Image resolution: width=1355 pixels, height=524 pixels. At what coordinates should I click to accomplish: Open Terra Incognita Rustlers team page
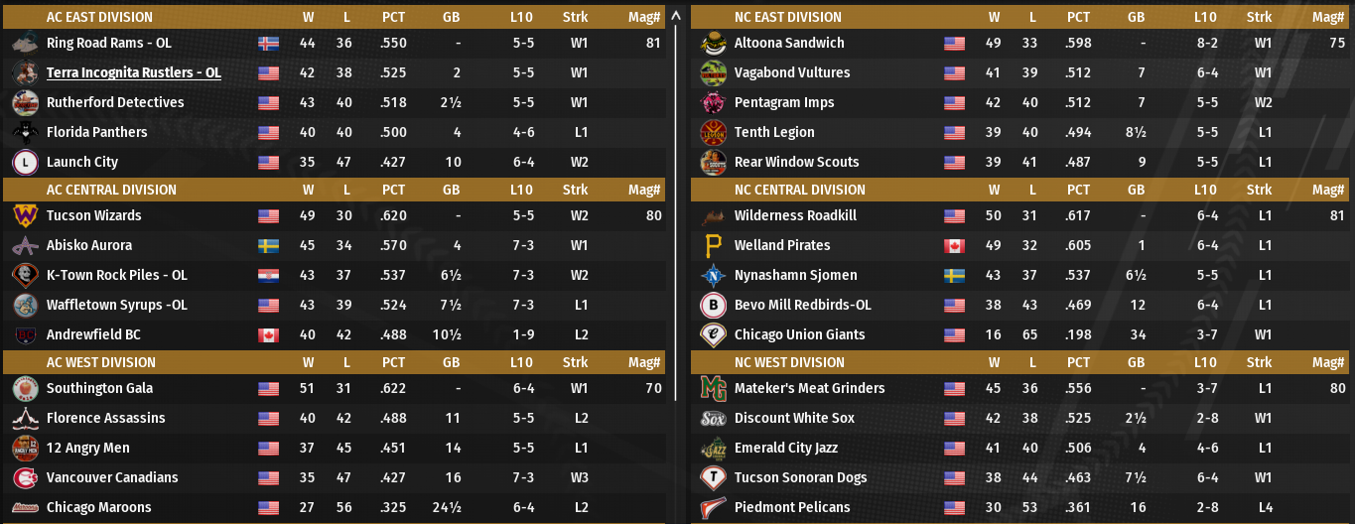click(x=133, y=72)
